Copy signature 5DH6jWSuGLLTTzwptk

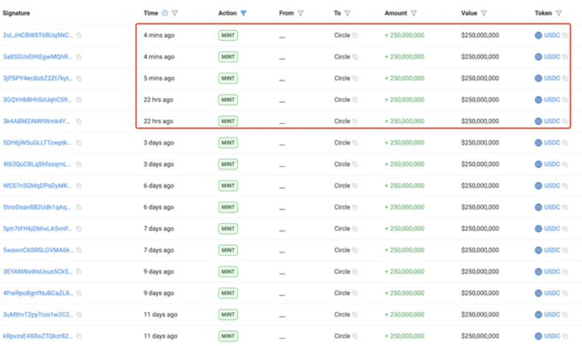pyautogui.click(x=79, y=143)
